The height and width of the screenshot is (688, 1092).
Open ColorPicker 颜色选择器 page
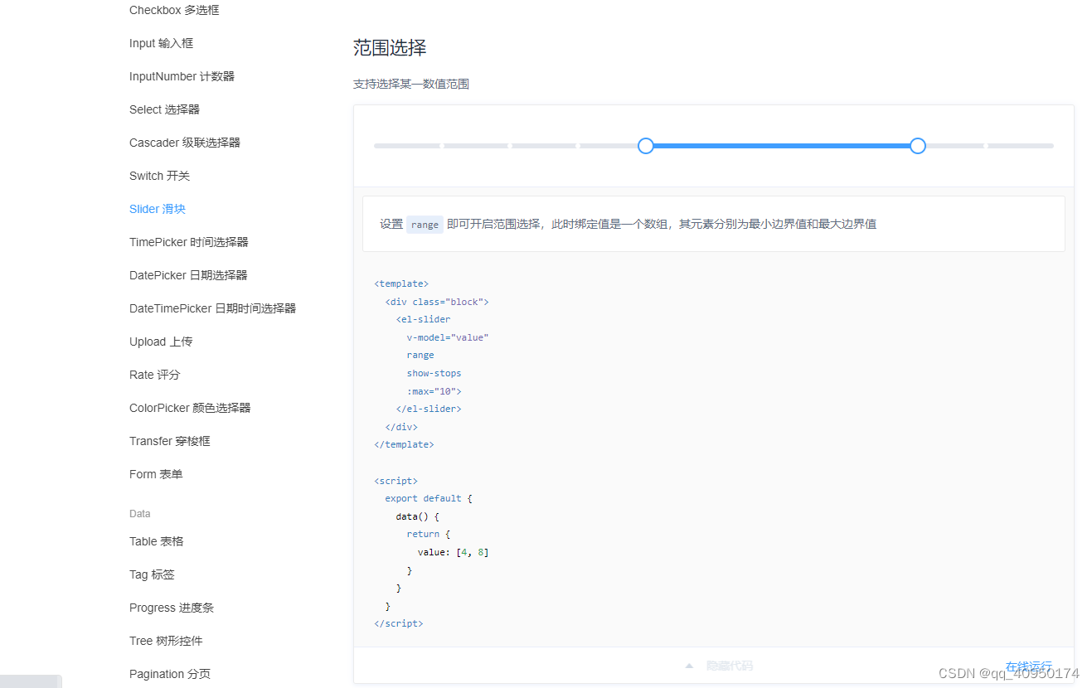(x=190, y=408)
